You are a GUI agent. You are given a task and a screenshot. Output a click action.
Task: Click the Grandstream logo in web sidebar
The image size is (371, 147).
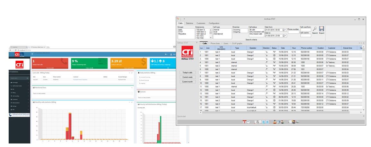(x=19, y=115)
